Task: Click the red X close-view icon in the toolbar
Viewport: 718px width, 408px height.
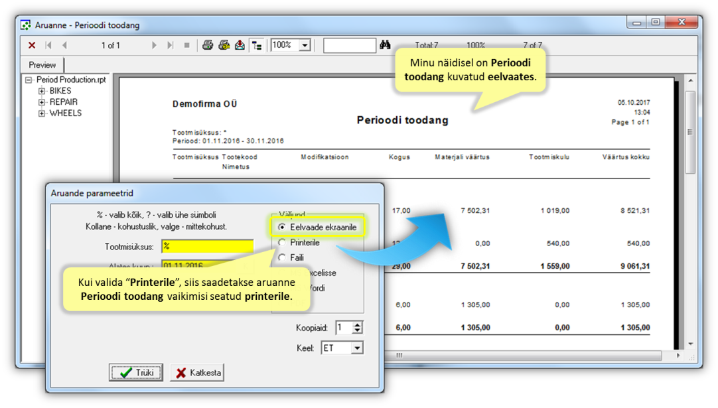Action: [32, 45]
